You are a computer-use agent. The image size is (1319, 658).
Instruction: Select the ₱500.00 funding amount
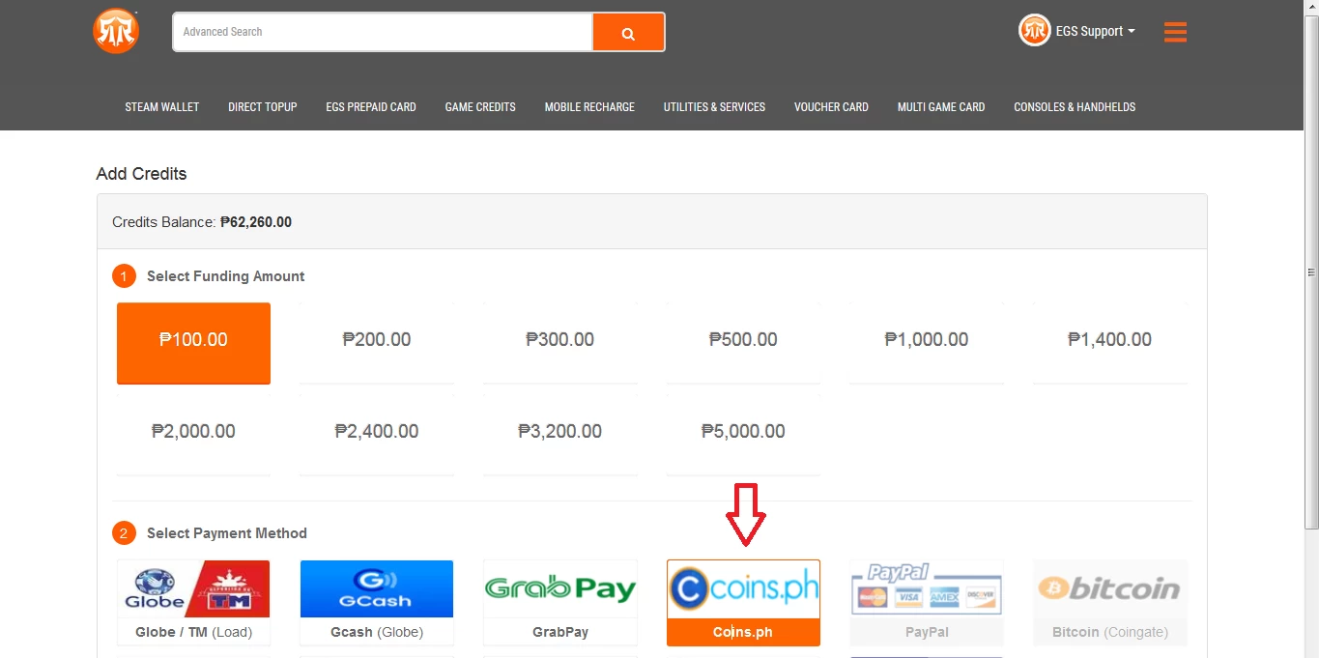pos(743,343)
